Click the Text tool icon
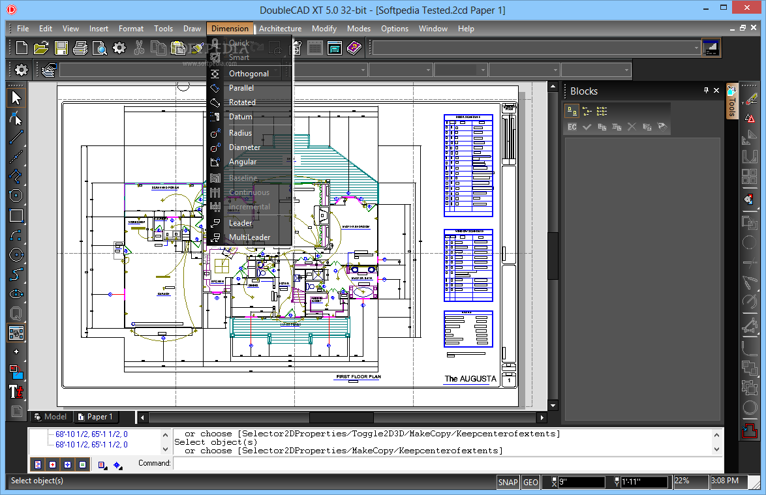The width and height of the screenshot is (766, 495). [16, 391]
